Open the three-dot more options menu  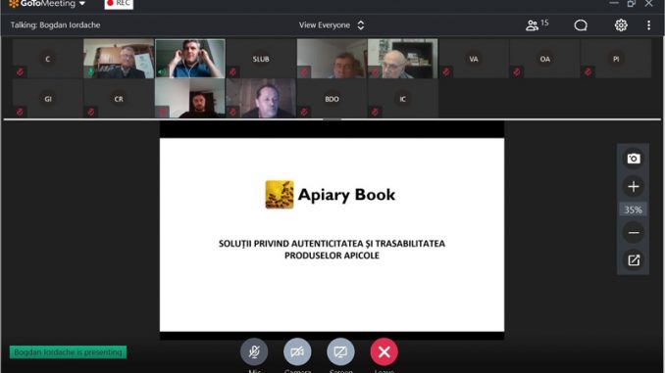point(648,25)
